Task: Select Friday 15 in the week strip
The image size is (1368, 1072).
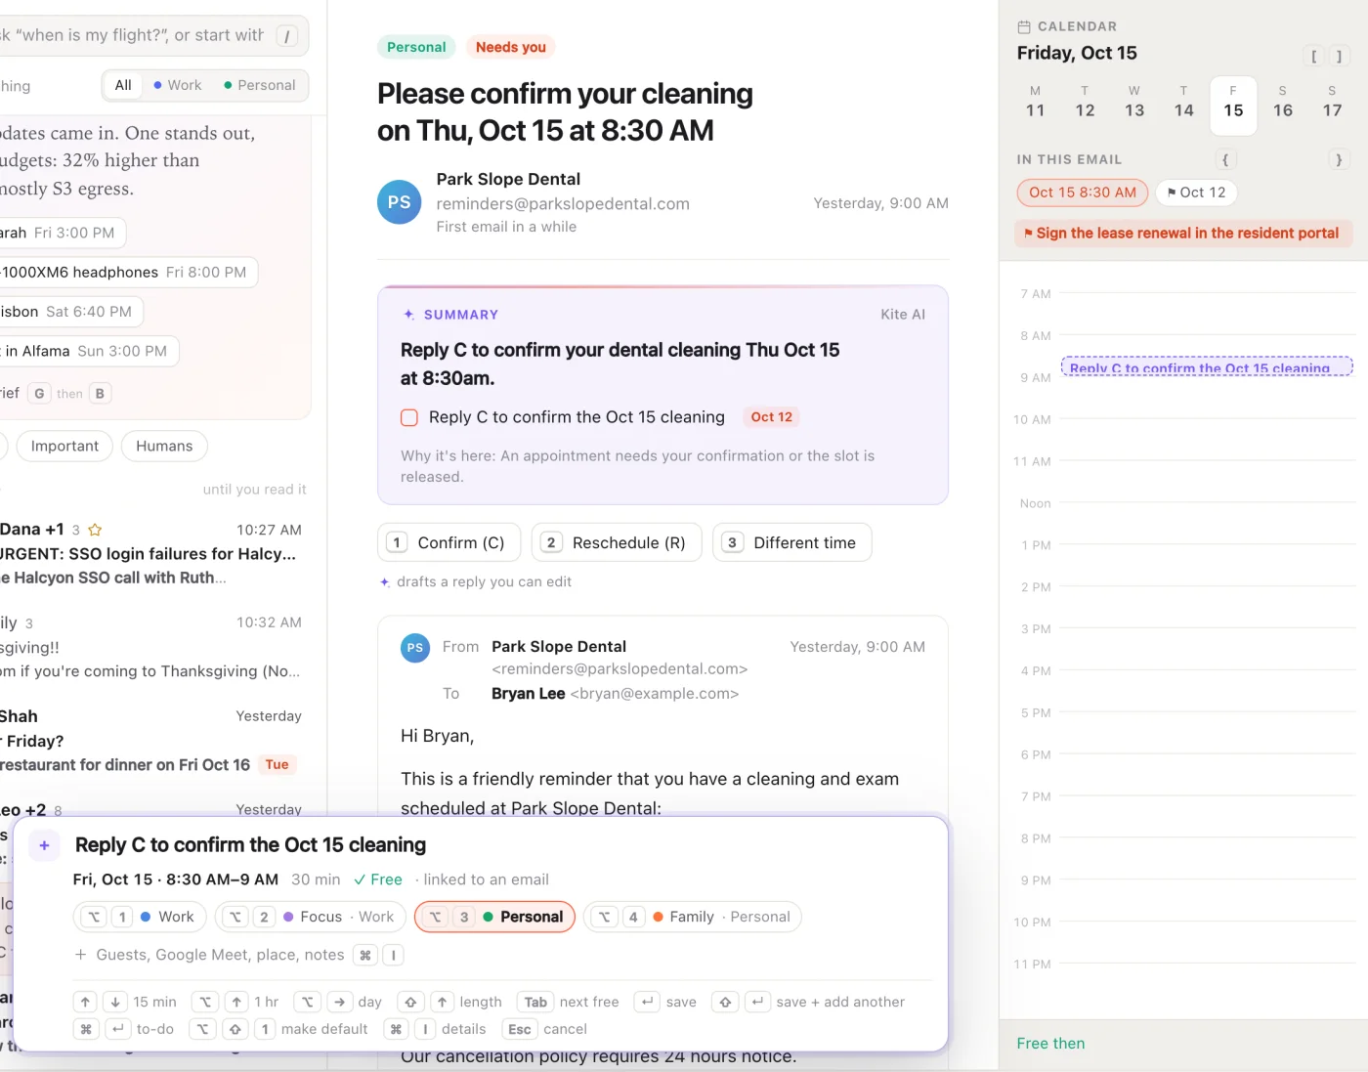Action: pyautogui.click(x=1233, y=105)
